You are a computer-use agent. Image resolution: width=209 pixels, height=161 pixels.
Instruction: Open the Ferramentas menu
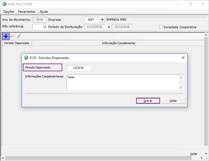[x=27, y=12]
